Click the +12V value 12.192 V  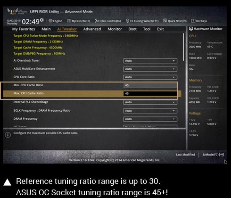(x=194, y=124)
